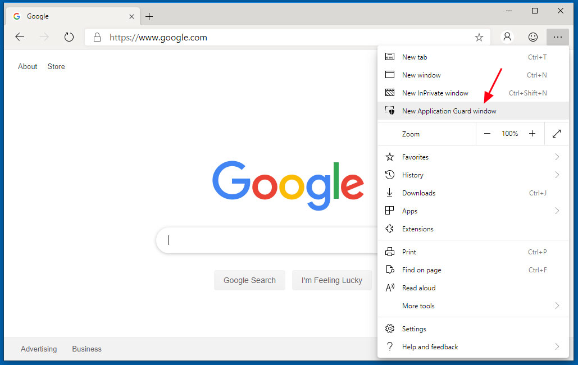578x365 pixels.
Task: Click the 100% zoom level value
Action: coord(510,134)
